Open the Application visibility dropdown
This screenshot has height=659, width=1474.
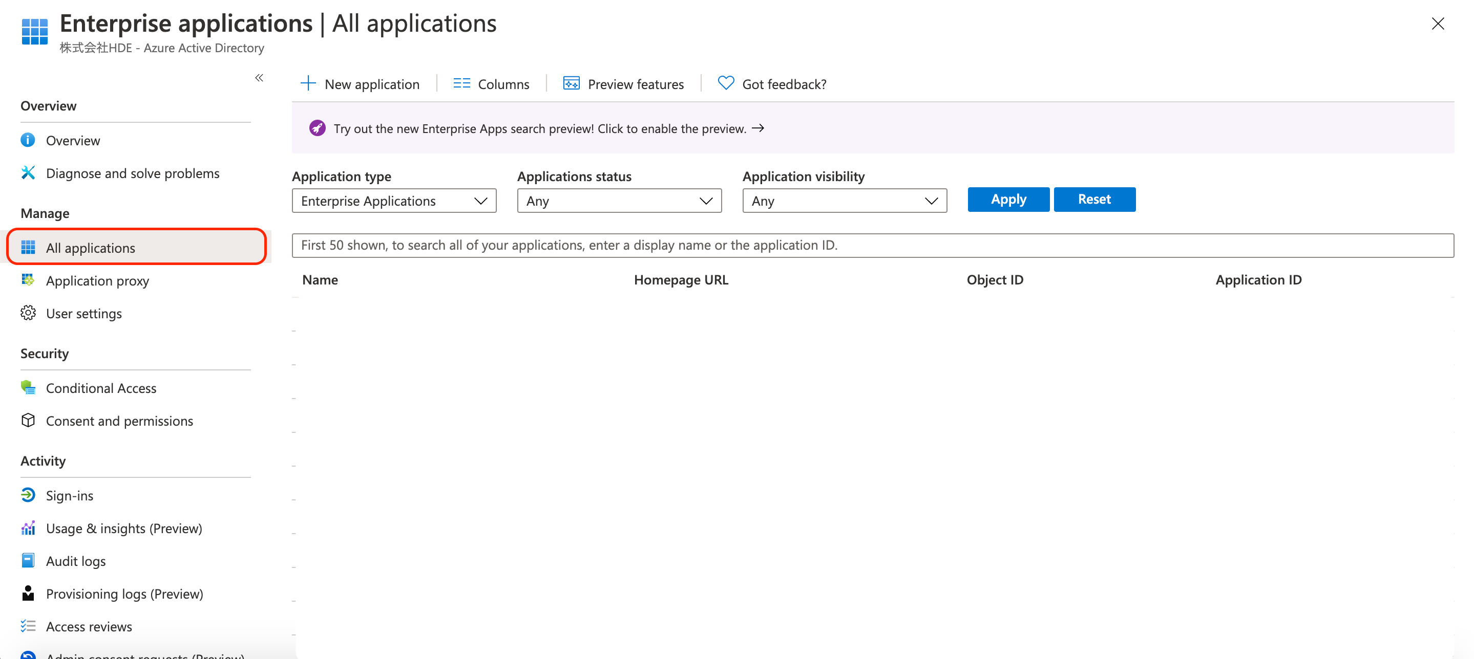[845, 201]
